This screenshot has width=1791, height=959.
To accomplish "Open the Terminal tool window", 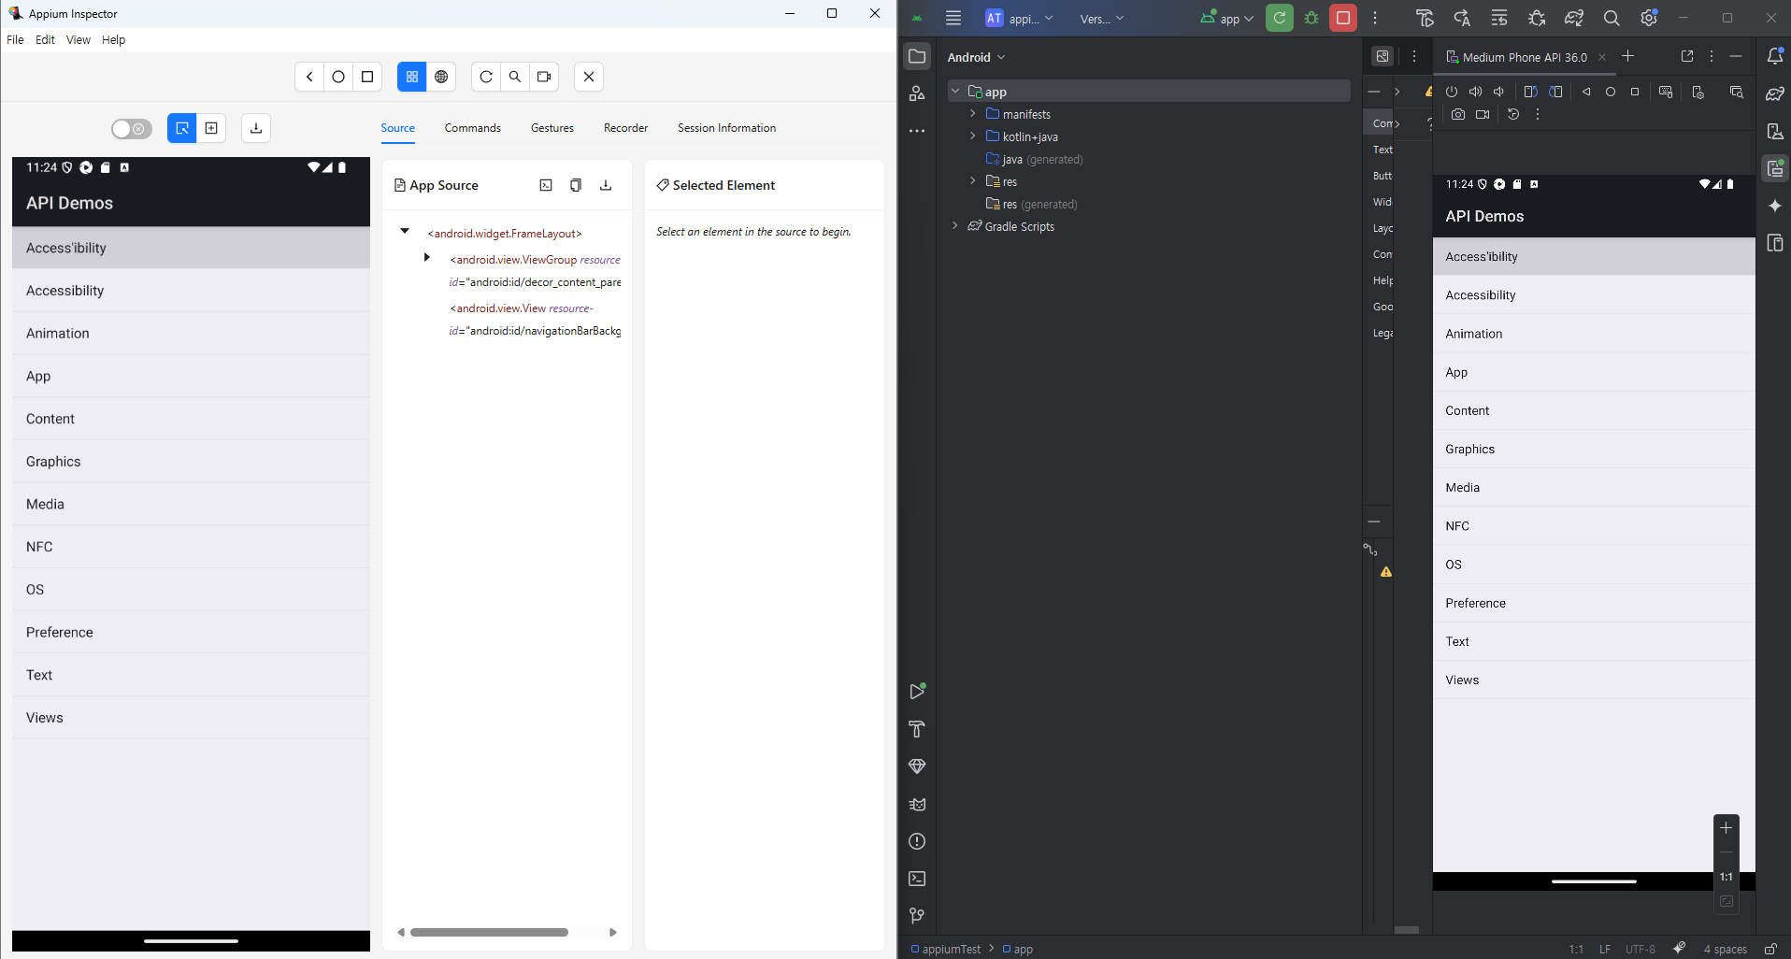I will [x=917, y=879].
